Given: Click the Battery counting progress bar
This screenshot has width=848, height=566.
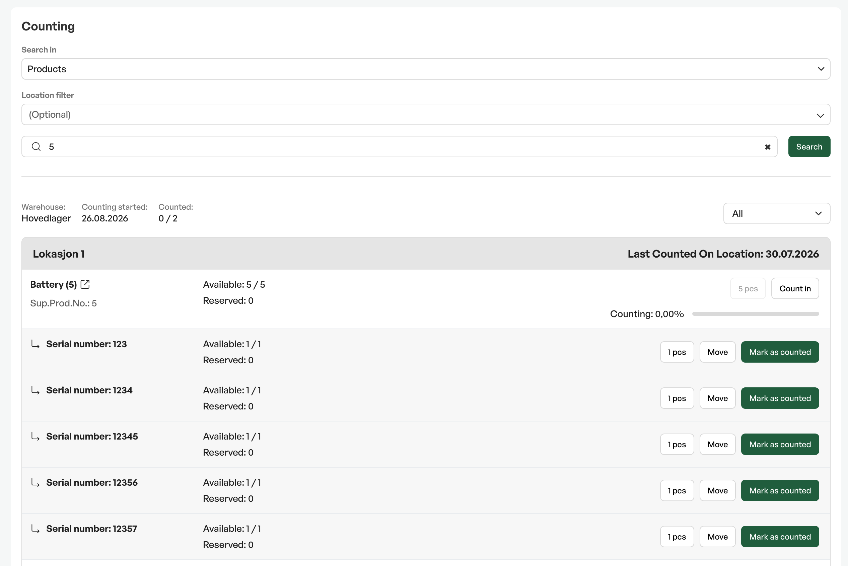Looking at the screenshot, I should click(755, 314).
